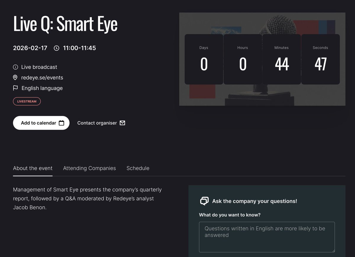Screen dimensions: 355x257
Task: Click the Hours counter showing 0
Action: click(243, 59)
